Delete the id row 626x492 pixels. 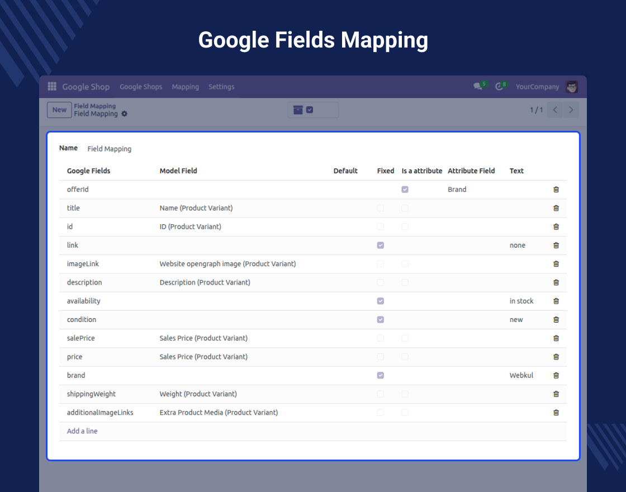556,226
